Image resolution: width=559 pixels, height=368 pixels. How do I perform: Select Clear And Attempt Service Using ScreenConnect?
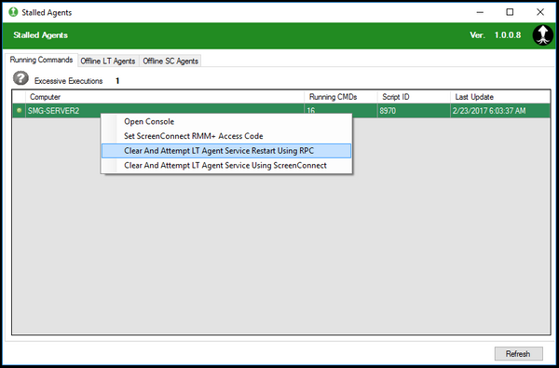click(226, 166)
